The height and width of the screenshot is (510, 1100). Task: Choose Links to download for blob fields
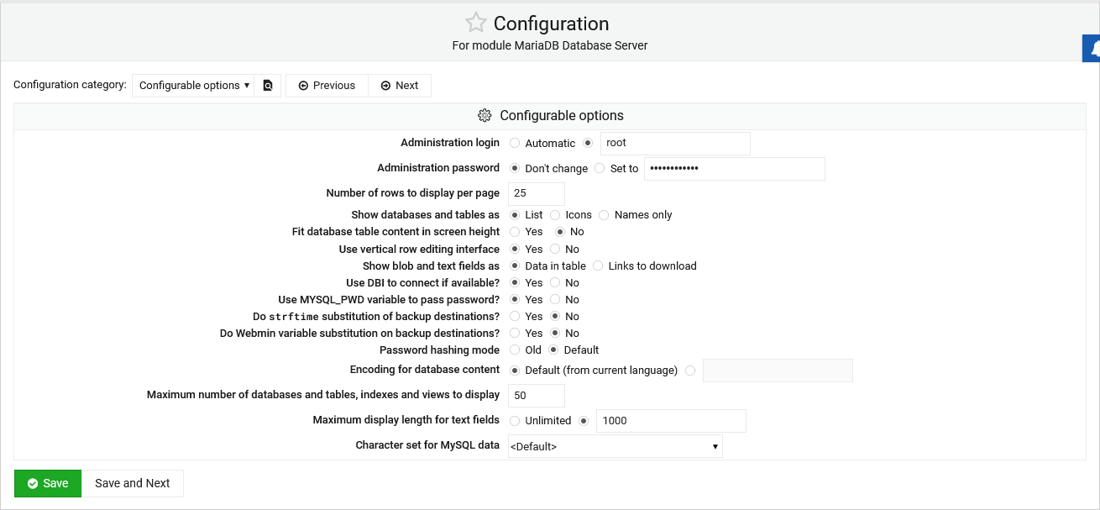tap(598, 266)
